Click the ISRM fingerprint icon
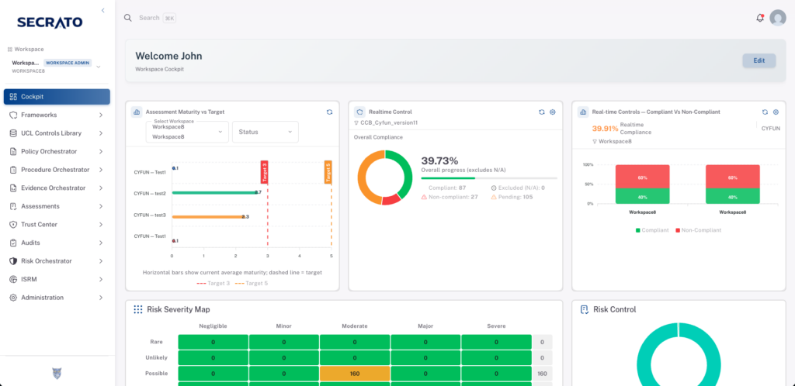The width and height of the screenshot is (795, 386). point(13,279)
